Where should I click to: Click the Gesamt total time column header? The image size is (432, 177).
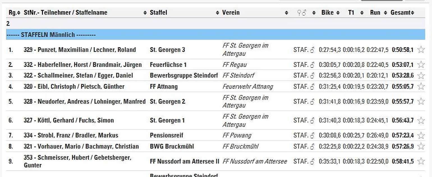400,13
